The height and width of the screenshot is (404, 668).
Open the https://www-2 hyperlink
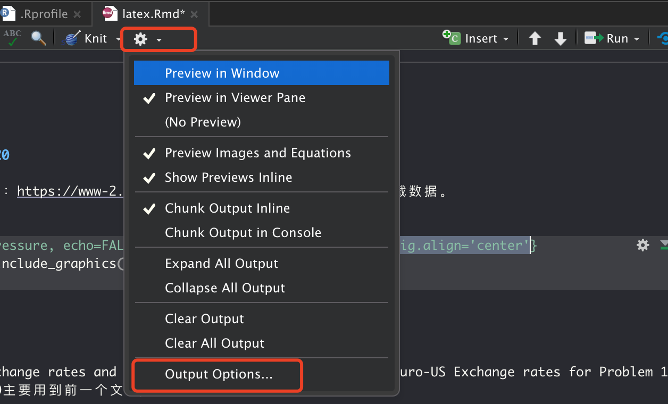70,191
